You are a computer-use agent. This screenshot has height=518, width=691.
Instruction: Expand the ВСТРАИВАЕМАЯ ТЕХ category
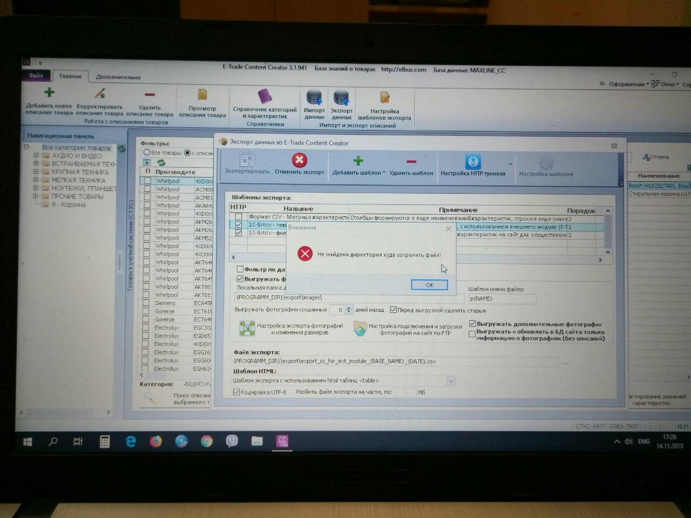click(36, 163)
